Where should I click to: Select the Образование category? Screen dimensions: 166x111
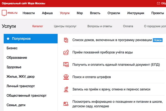[x=31, y=57]
